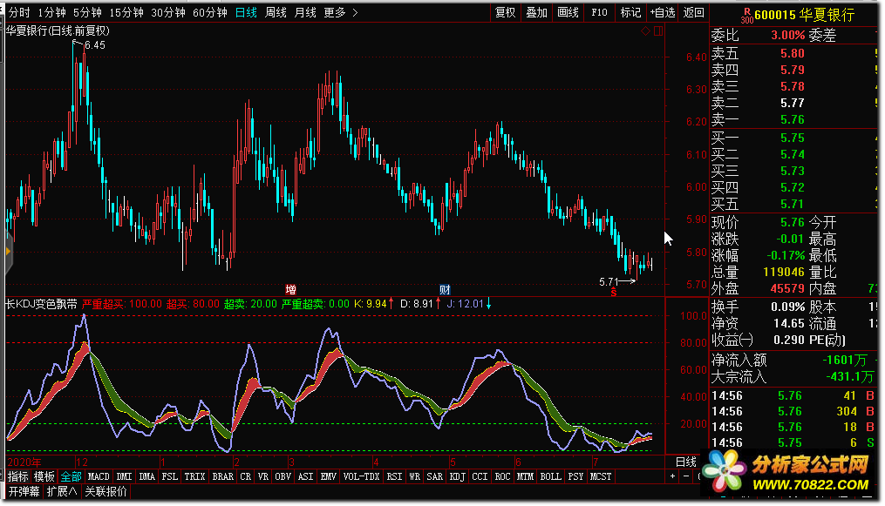Open F10 company information
This screenshot has width=885, height=506.
coord(599,12)
